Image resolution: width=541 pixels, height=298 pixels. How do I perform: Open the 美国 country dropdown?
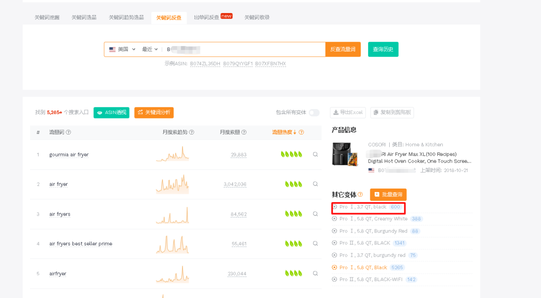click(122, 49)
